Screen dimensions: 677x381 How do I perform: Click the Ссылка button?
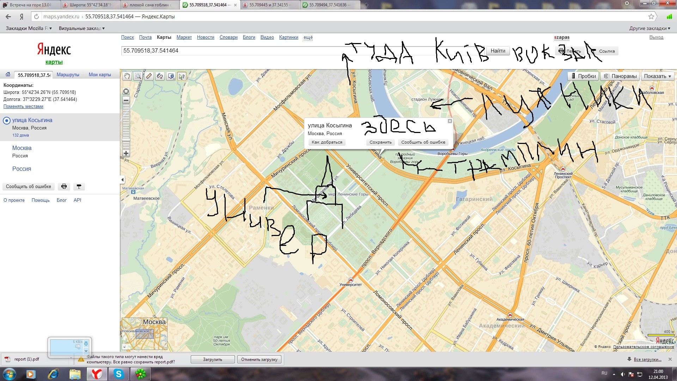click(604, 51)
